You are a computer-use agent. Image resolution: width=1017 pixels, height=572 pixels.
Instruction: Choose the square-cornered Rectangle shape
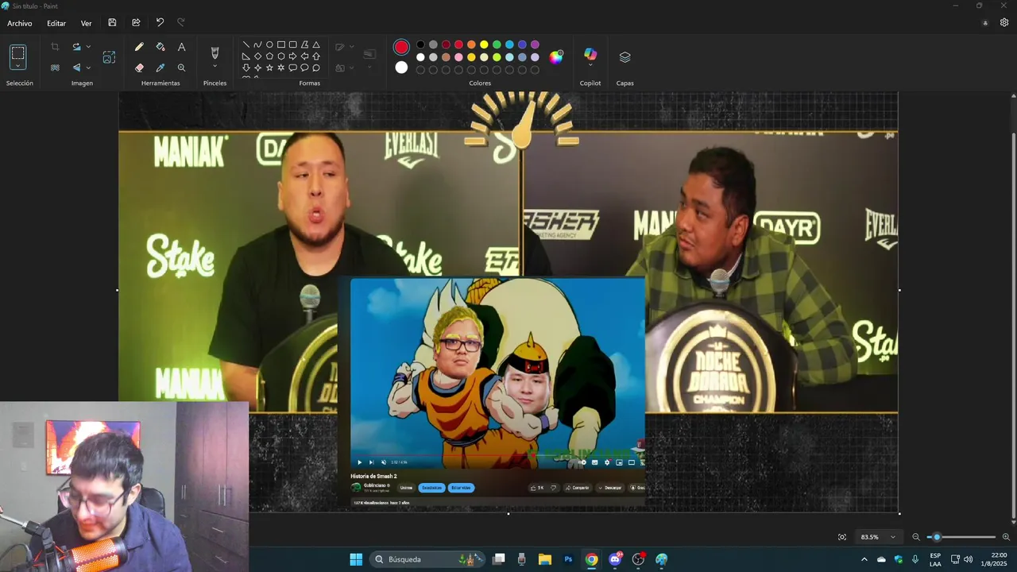pyautogui.click(x=281, y=44)
